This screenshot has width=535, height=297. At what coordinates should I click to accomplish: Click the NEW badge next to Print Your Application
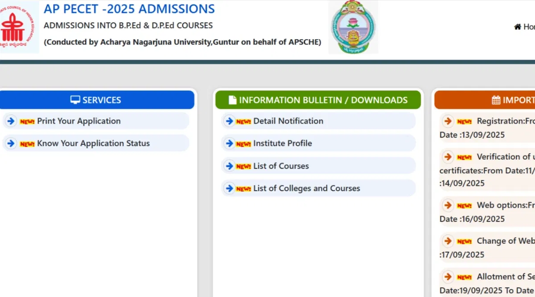pyautogui.click(x=27, y=122)
